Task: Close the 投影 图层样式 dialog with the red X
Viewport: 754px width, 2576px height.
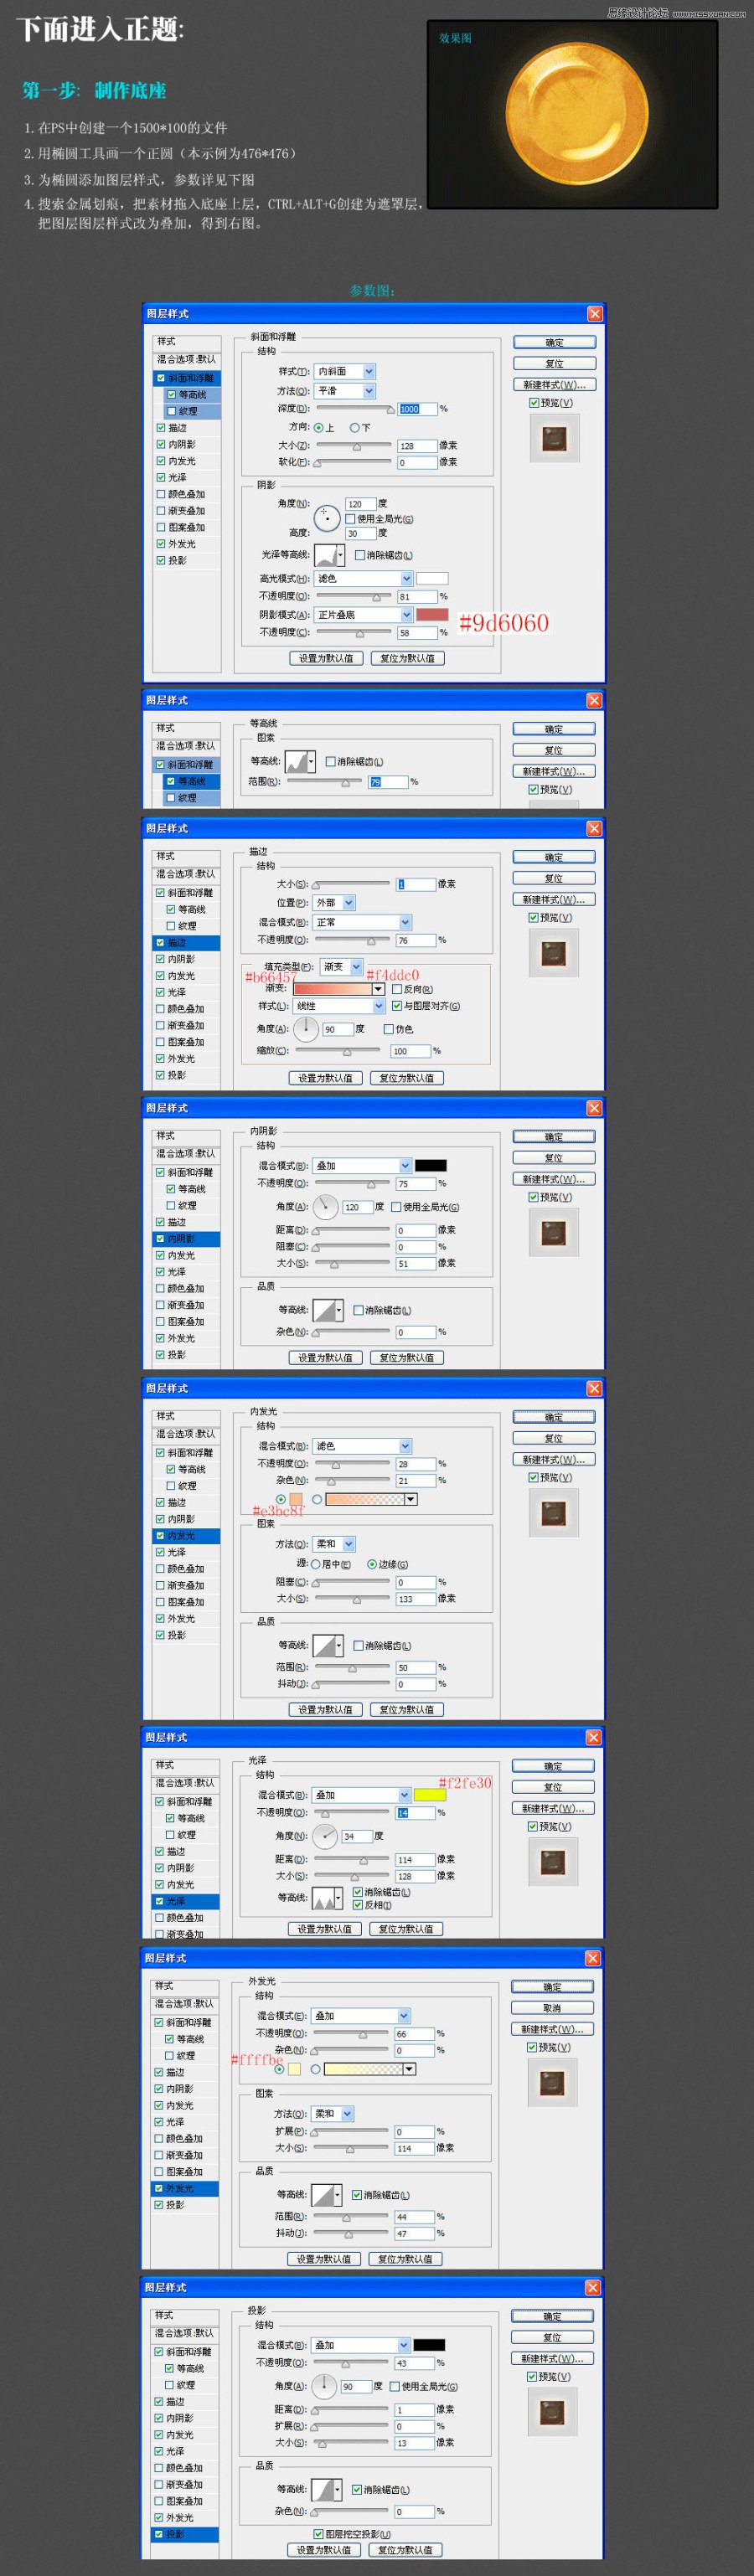Action: point(592,2287)
